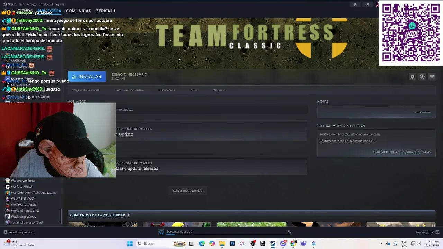Click the Warface: Clutch game icon

click(8, 187)
